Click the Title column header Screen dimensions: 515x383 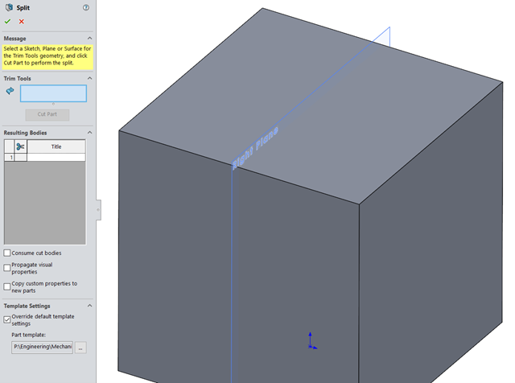56,146
